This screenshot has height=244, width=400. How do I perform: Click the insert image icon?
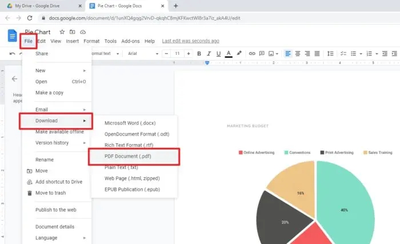tap(271, 54)
